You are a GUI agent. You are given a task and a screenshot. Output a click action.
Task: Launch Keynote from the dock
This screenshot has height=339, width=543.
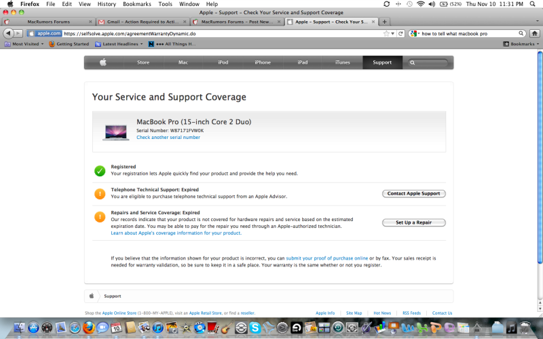[394, 327]
